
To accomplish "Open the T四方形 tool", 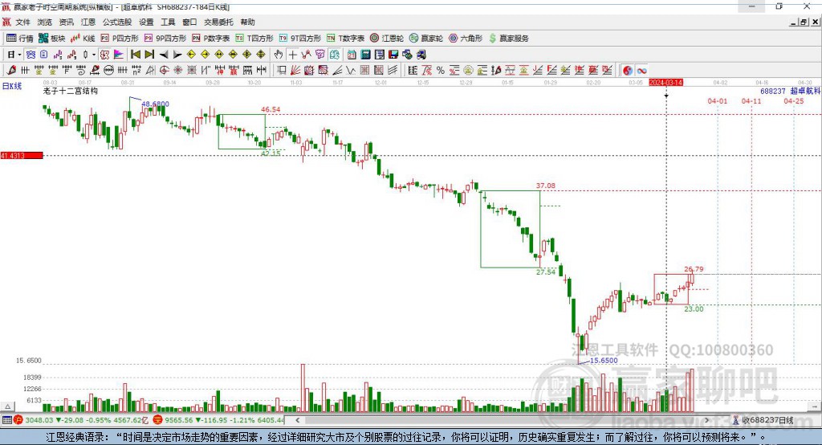I will pyautogui.click(x=254, y=39).
